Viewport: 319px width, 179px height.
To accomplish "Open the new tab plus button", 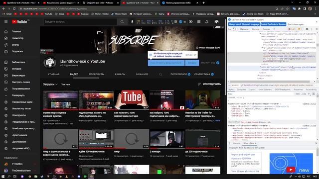I will [x=204, y=3].
